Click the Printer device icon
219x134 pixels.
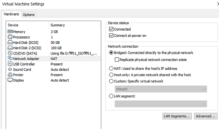pyautogui.click(x=10, y=75)
